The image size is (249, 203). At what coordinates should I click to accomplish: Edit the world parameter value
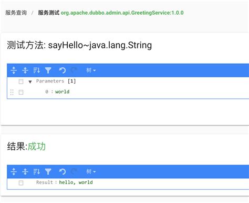click(63, 92)
